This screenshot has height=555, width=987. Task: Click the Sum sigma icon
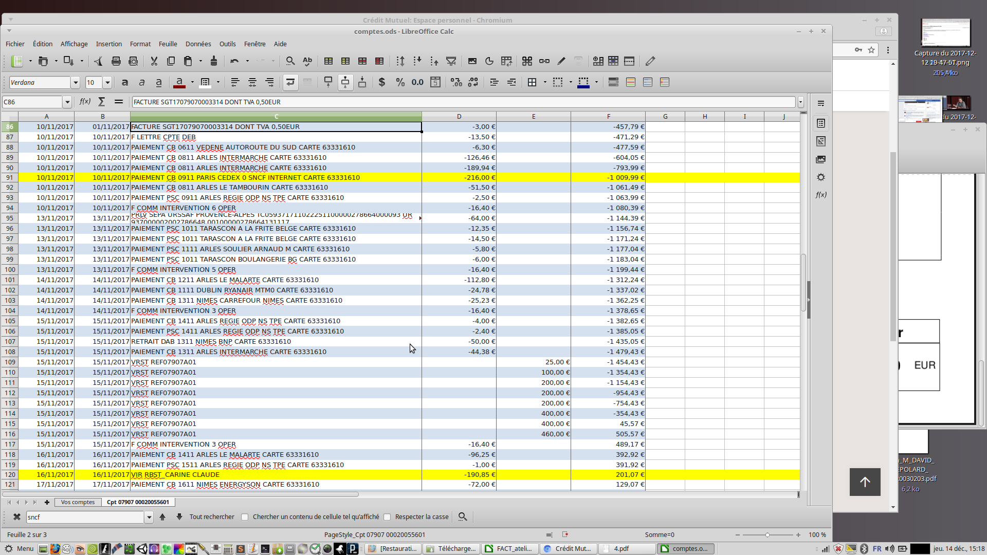(x=102, y=102)
